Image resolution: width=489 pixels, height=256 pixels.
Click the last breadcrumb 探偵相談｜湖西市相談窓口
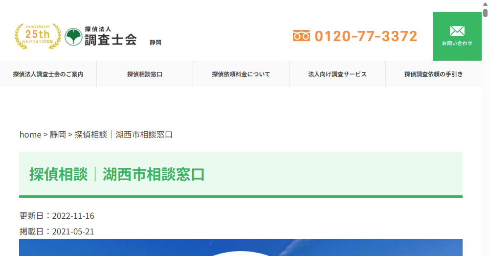pyautogui.click(x=123, y=135)
